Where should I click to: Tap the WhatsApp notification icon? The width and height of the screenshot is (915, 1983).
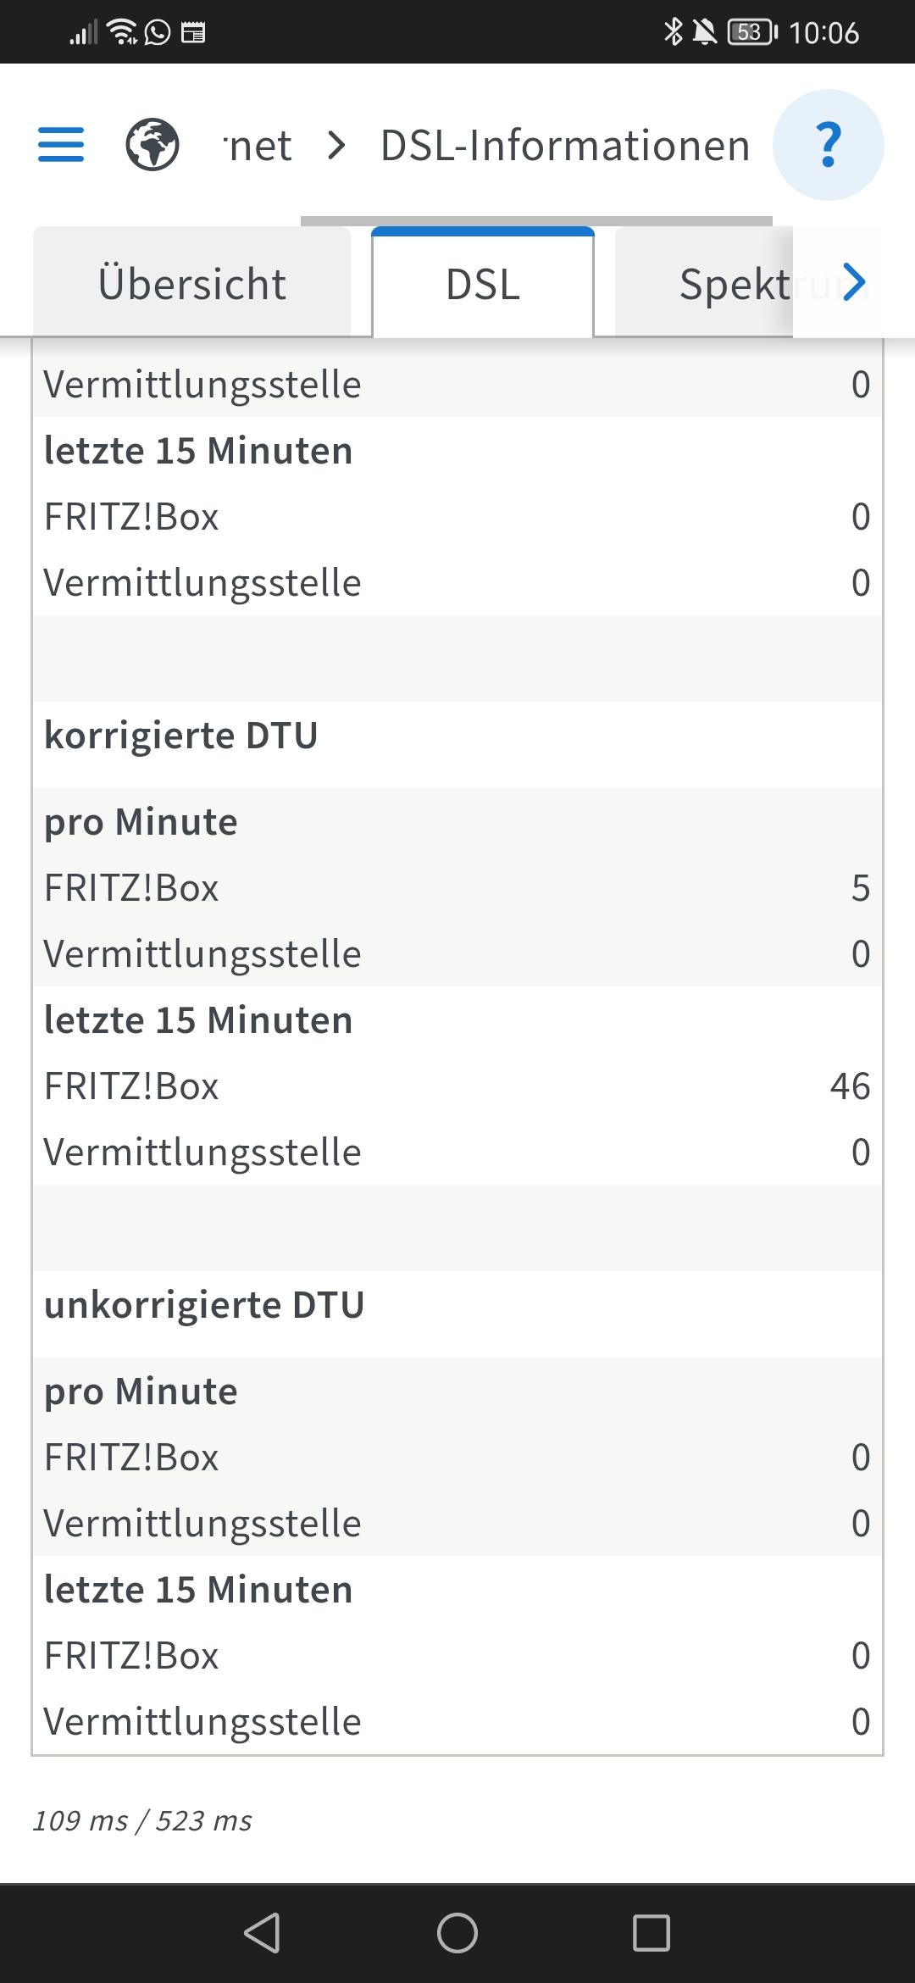point(158,32)
